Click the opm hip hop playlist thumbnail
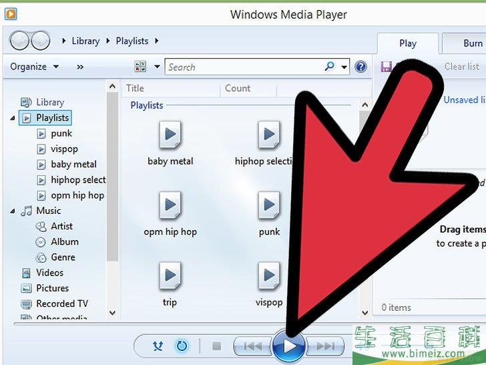486x365 pixels. (170, 205)
